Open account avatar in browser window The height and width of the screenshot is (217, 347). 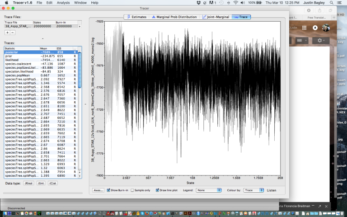326,28
